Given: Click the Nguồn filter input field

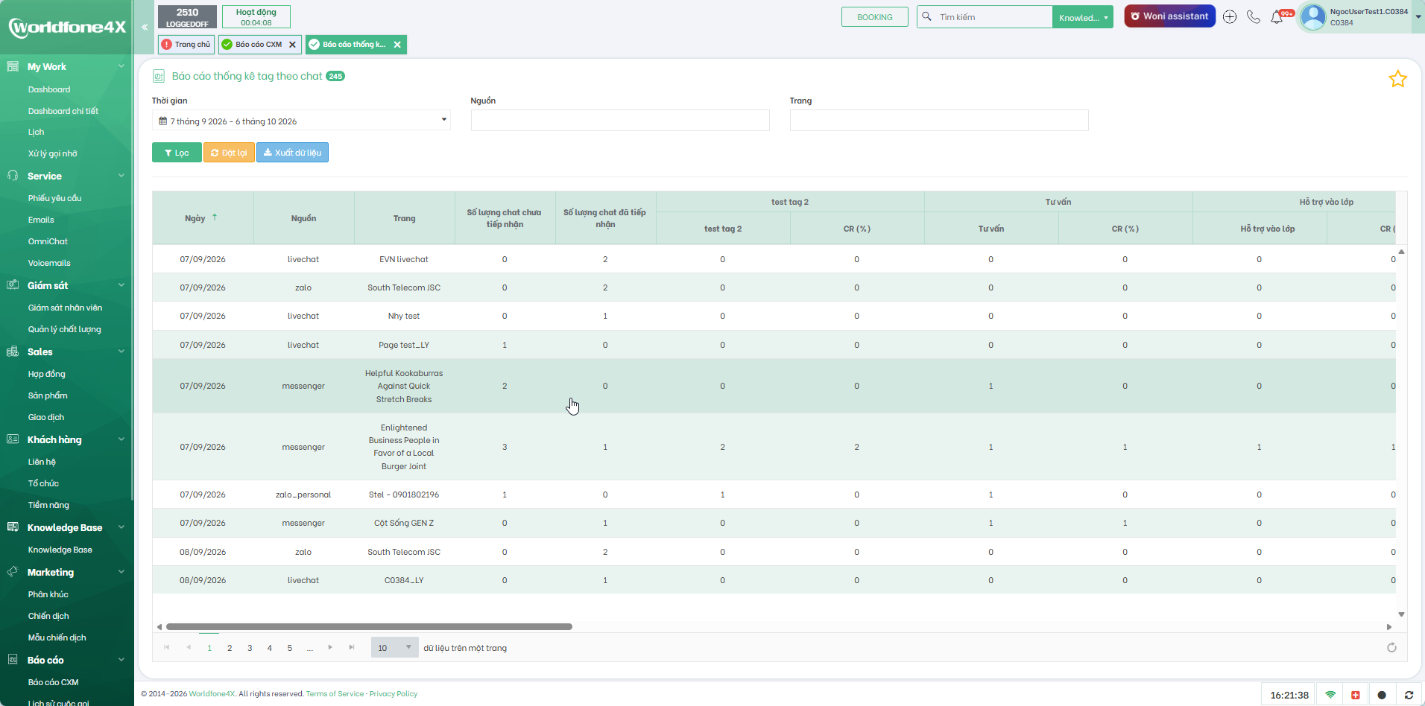Looking at the screenshot, I should [620, 121].
